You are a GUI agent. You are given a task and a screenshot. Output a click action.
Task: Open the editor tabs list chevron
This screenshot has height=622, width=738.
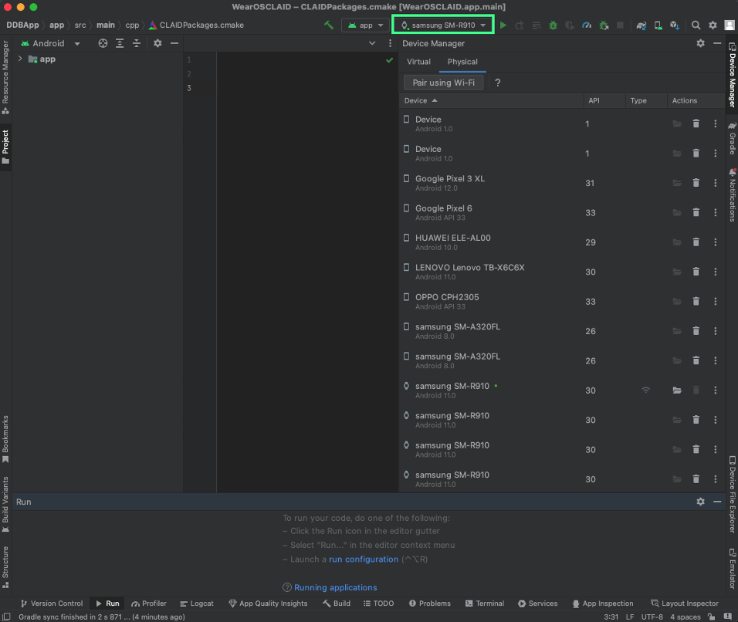coord(372,43)
